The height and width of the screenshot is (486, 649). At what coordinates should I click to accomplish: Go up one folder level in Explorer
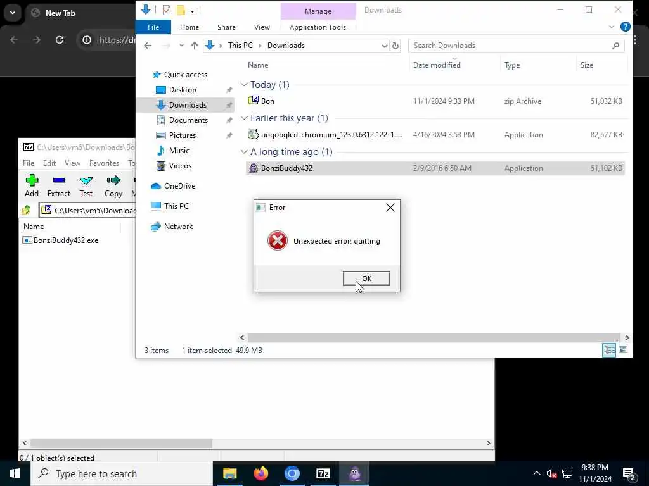click(194, 46)
